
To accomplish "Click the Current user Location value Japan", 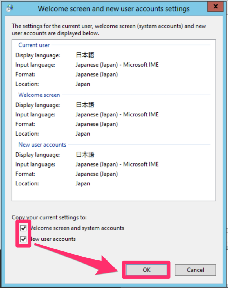I will coord(83,84).
